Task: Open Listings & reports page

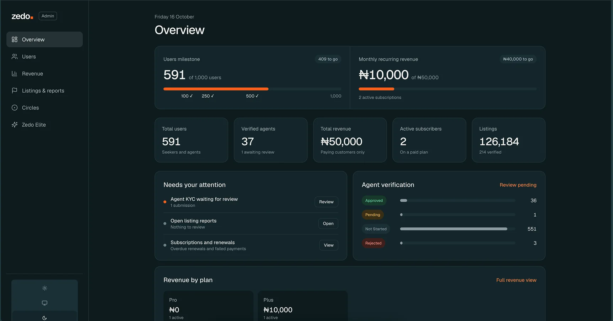Action: tap(44, 91)
